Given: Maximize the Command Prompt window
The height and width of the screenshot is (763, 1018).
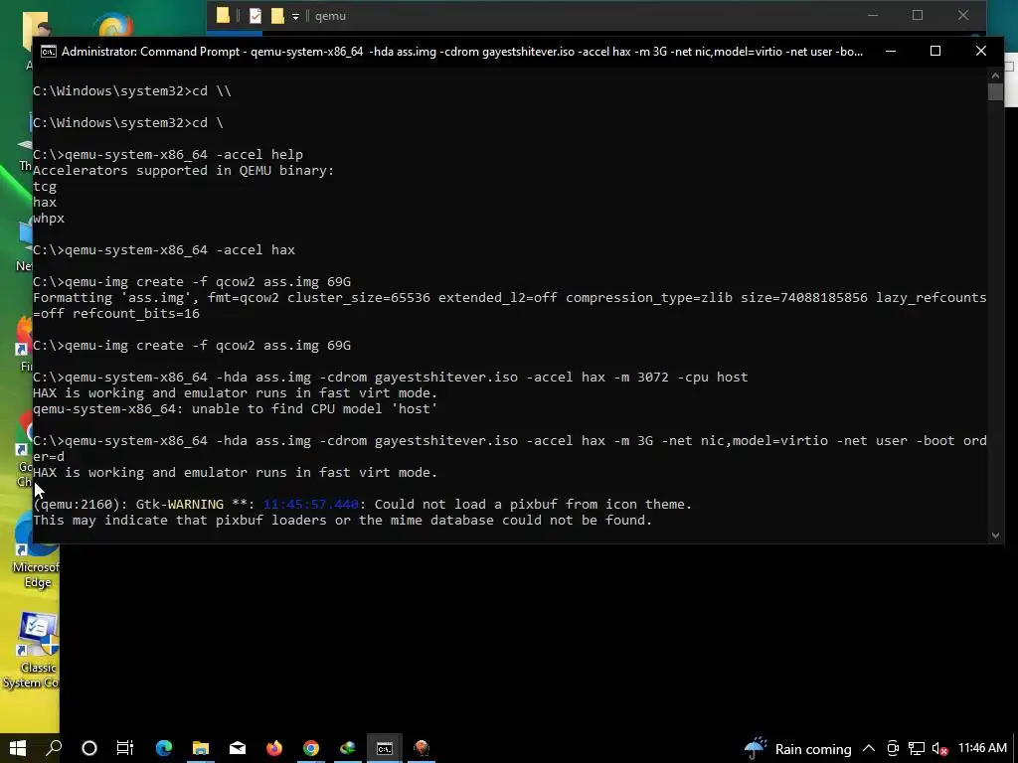Looking at the screenshot, I should (x=935, y=52).
